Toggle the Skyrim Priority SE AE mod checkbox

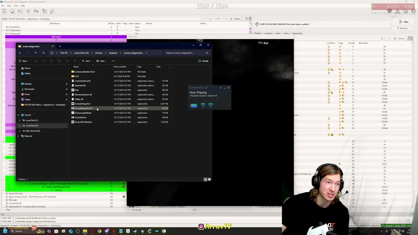pos(7,197)
